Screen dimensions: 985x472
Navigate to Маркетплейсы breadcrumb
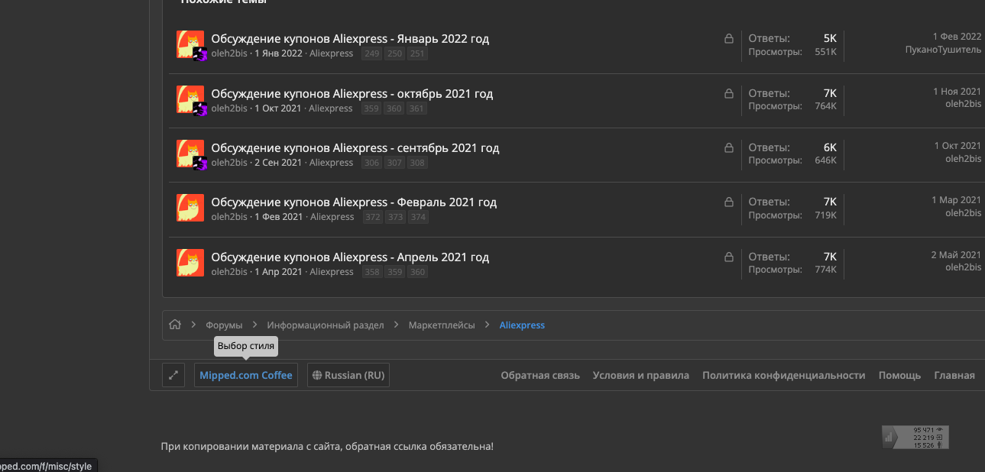[x=442, y=325]
